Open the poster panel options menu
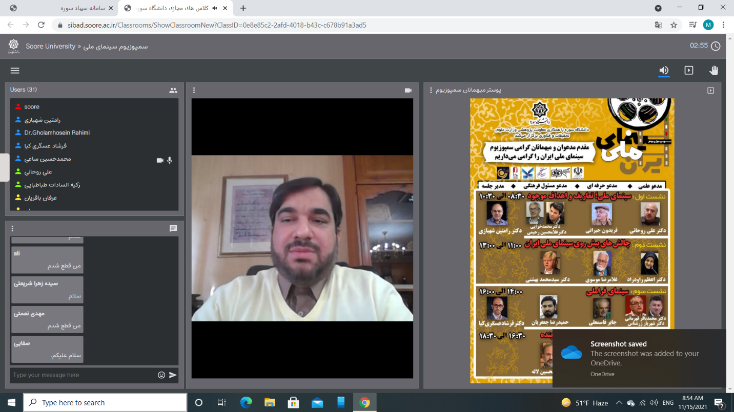Image resolution: width=734 pixels, height=412 pixels. [x=431, y=91]
